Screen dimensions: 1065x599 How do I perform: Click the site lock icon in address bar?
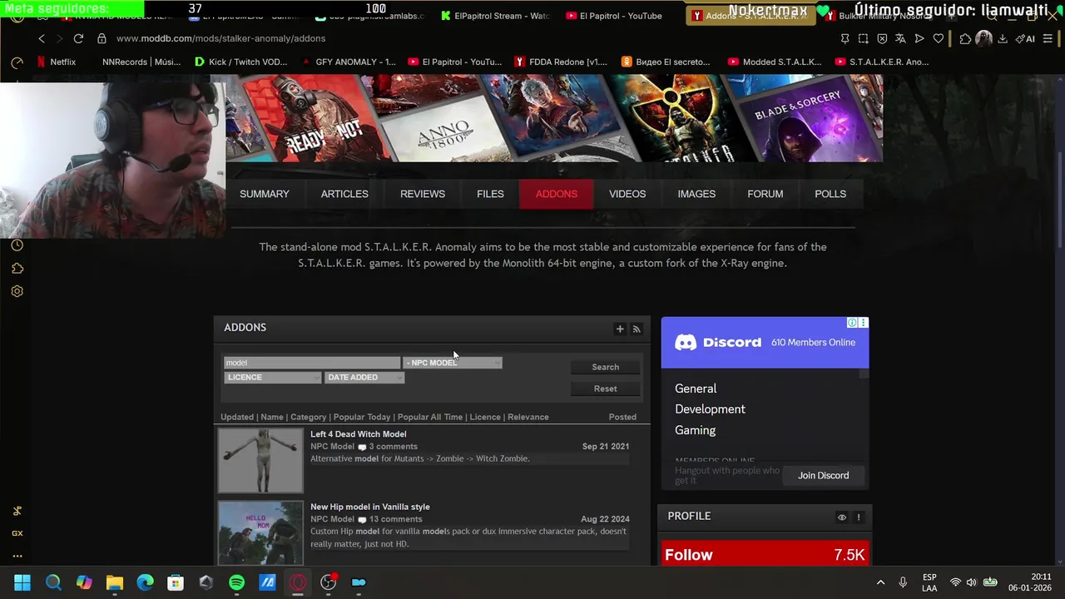102,38
